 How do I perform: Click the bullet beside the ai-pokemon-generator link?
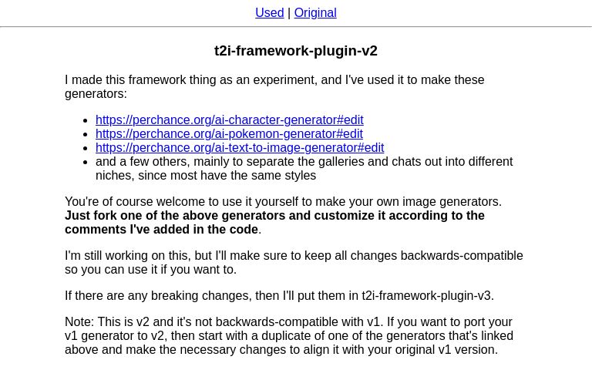[85, 134]
